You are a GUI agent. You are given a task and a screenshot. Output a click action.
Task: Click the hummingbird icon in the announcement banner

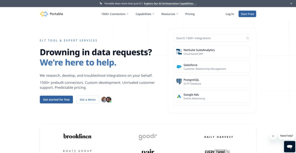(x=101, y=3)
